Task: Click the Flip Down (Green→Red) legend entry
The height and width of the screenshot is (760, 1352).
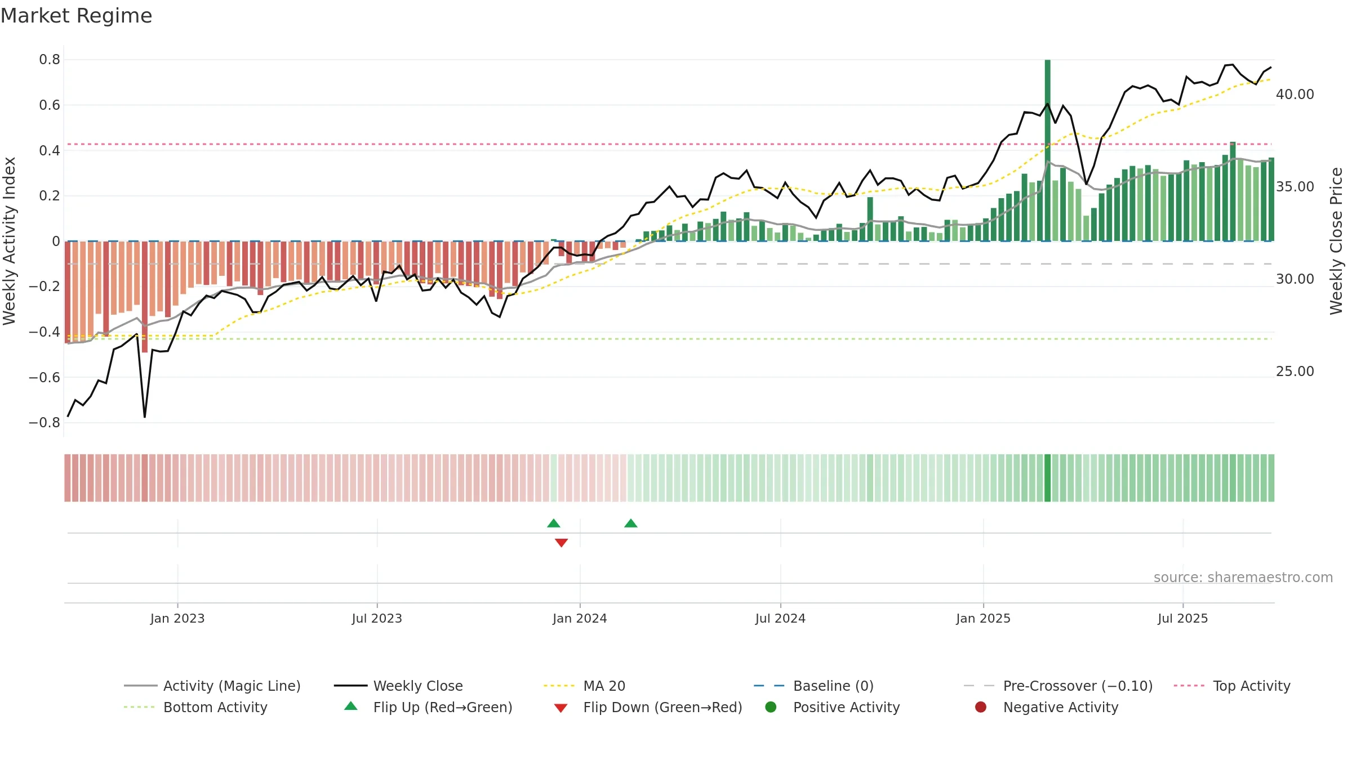Action: pos(648,707)
